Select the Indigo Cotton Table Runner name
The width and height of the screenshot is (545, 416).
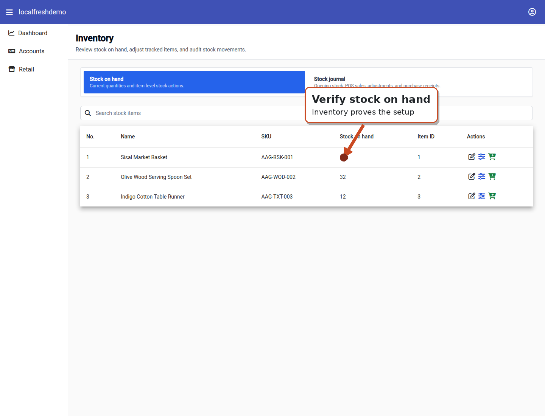coord(153,197)
